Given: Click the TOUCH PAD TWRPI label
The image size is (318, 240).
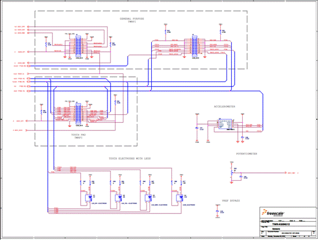Looking at the screenshot, I should (78, 136).
